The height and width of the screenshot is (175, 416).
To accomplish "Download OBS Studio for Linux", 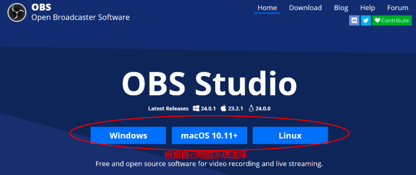I will (x=290, y=135).
